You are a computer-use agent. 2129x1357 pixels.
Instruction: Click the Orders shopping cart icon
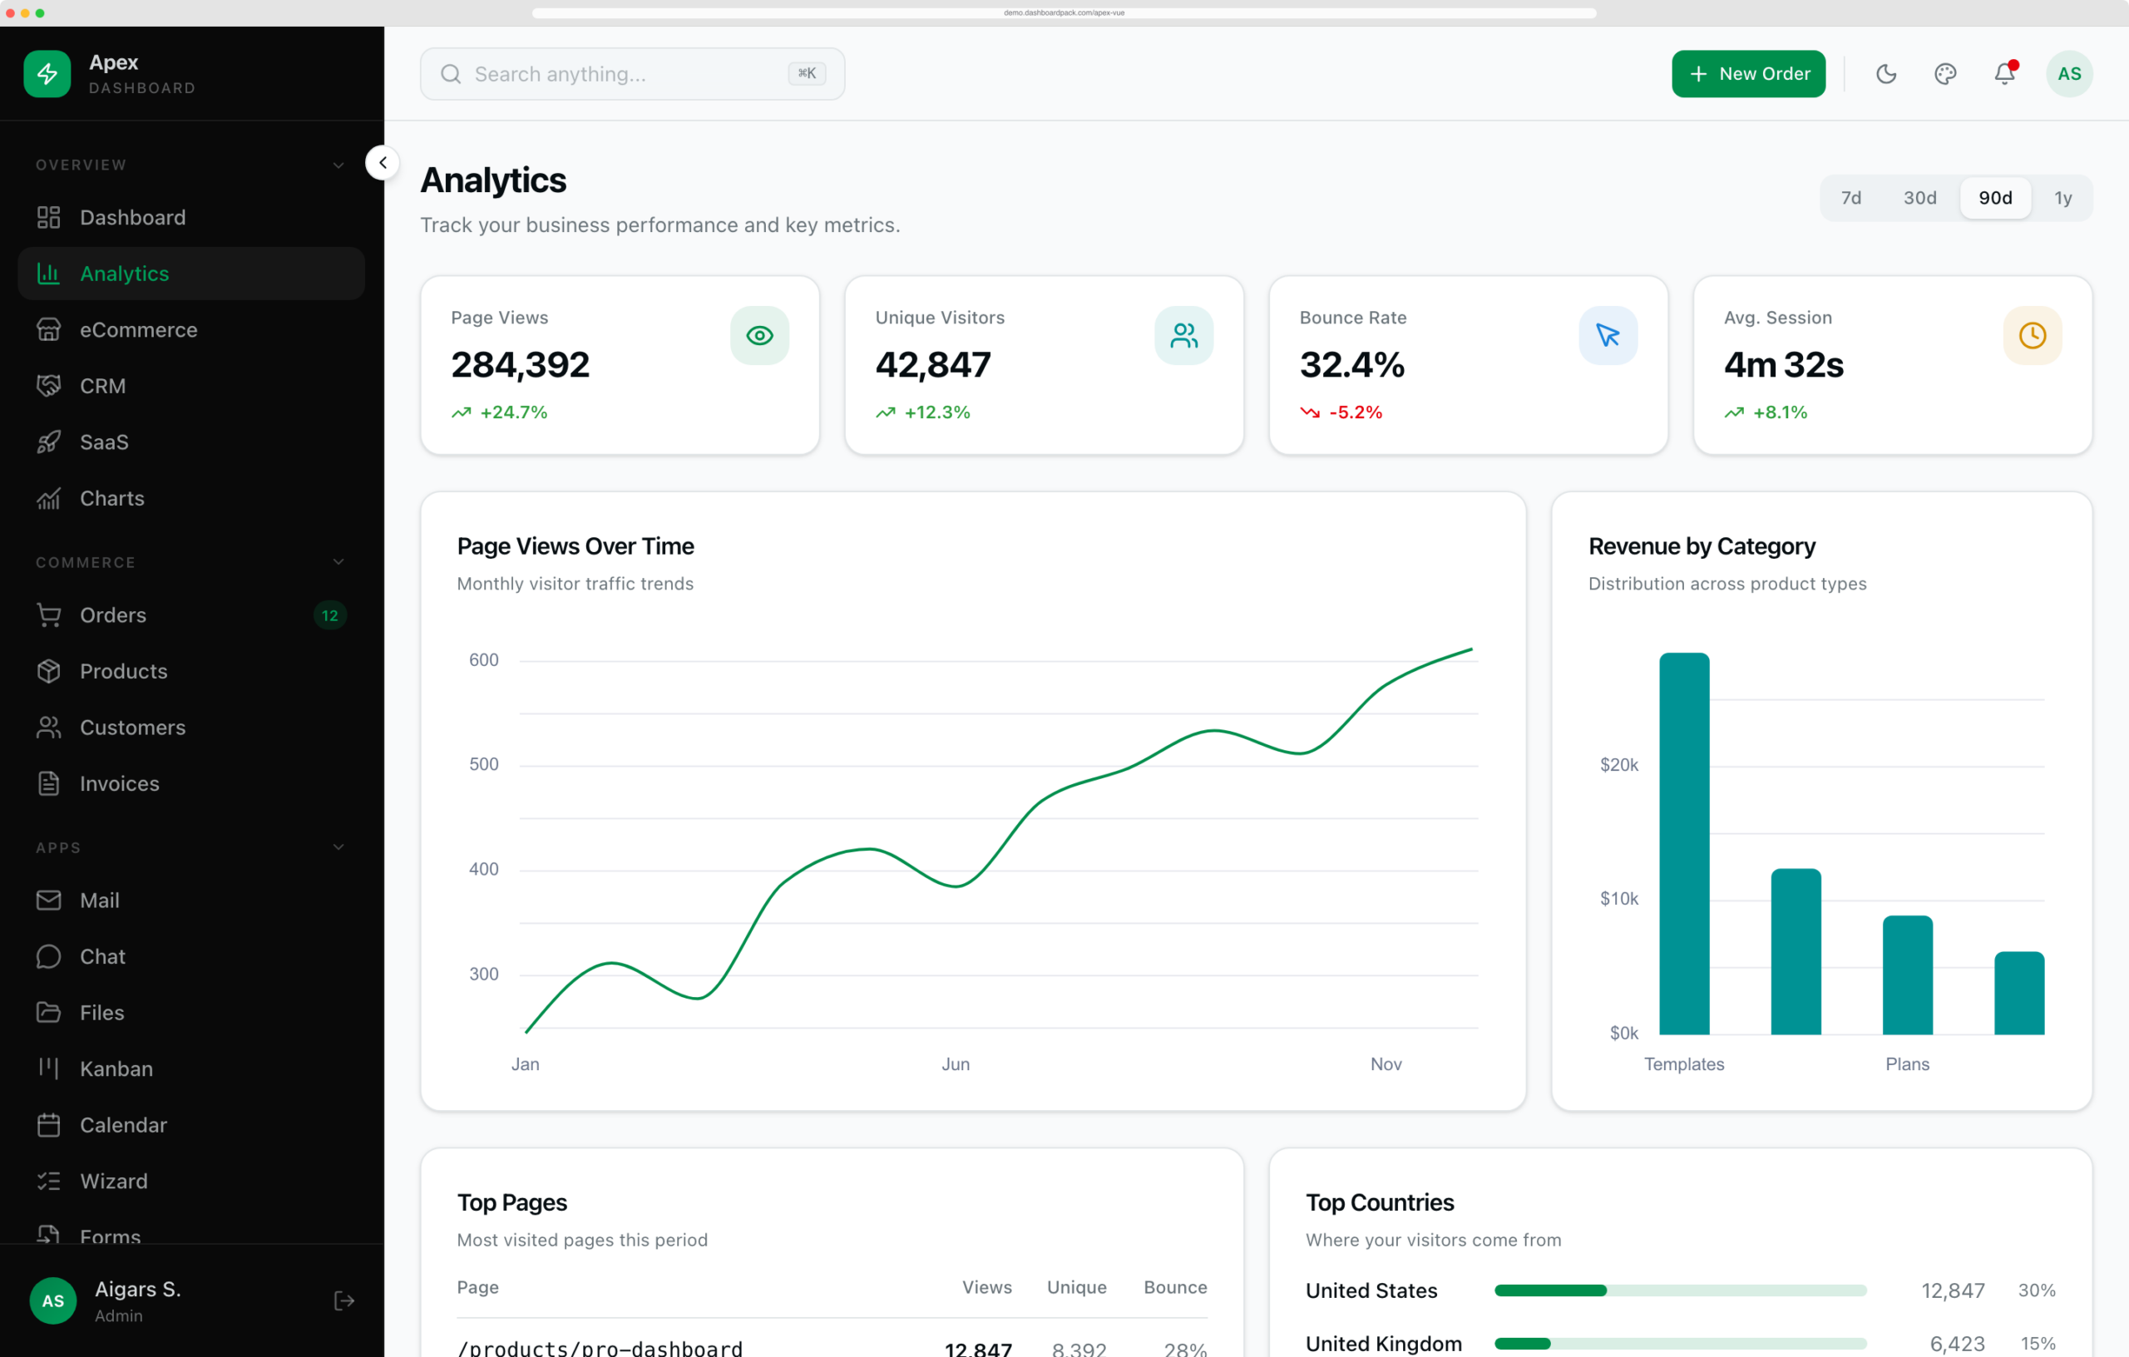(x=48, y=614)
